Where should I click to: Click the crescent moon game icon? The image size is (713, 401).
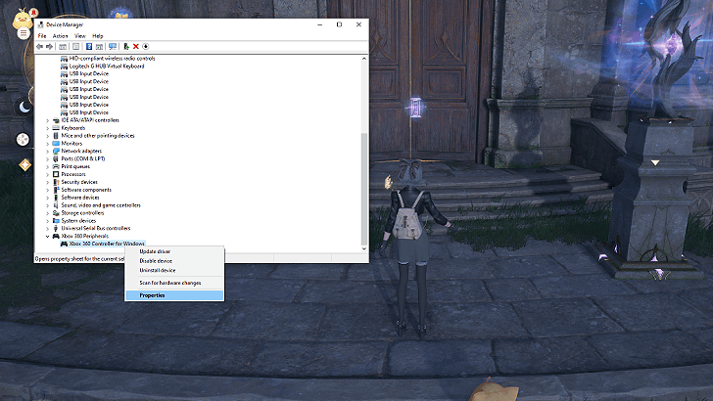pos(24,108)
